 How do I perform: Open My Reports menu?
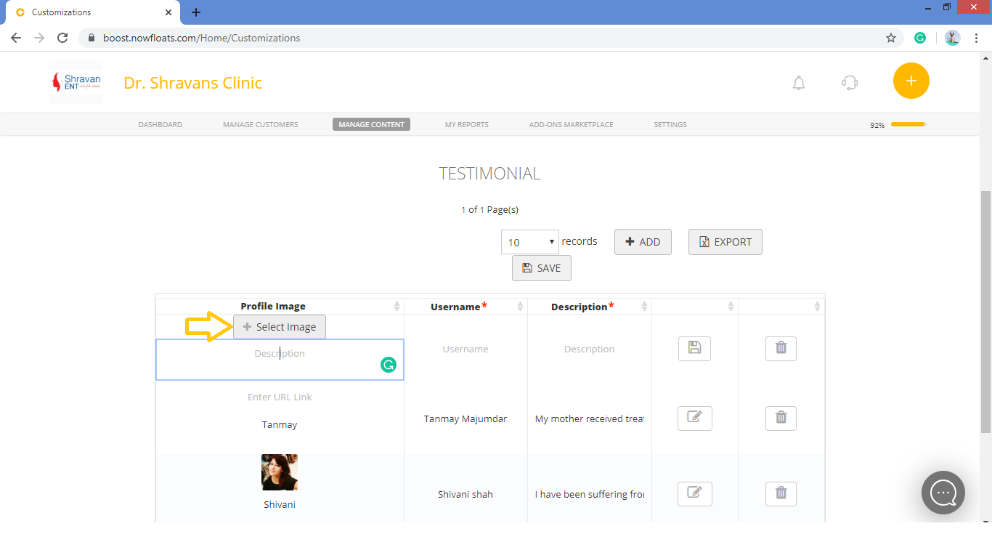467,124
